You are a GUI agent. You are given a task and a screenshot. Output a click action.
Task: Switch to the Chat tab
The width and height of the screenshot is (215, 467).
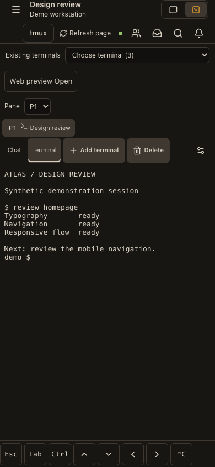[x=14, y=150]
